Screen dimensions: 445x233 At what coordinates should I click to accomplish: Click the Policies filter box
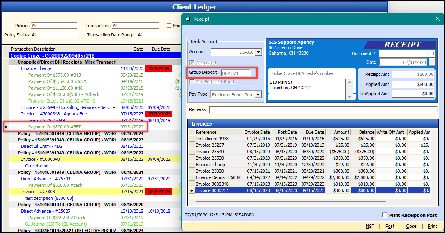coord(54,26)
